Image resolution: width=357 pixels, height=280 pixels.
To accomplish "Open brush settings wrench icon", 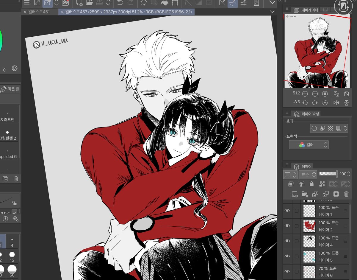I will click(15, 219).
